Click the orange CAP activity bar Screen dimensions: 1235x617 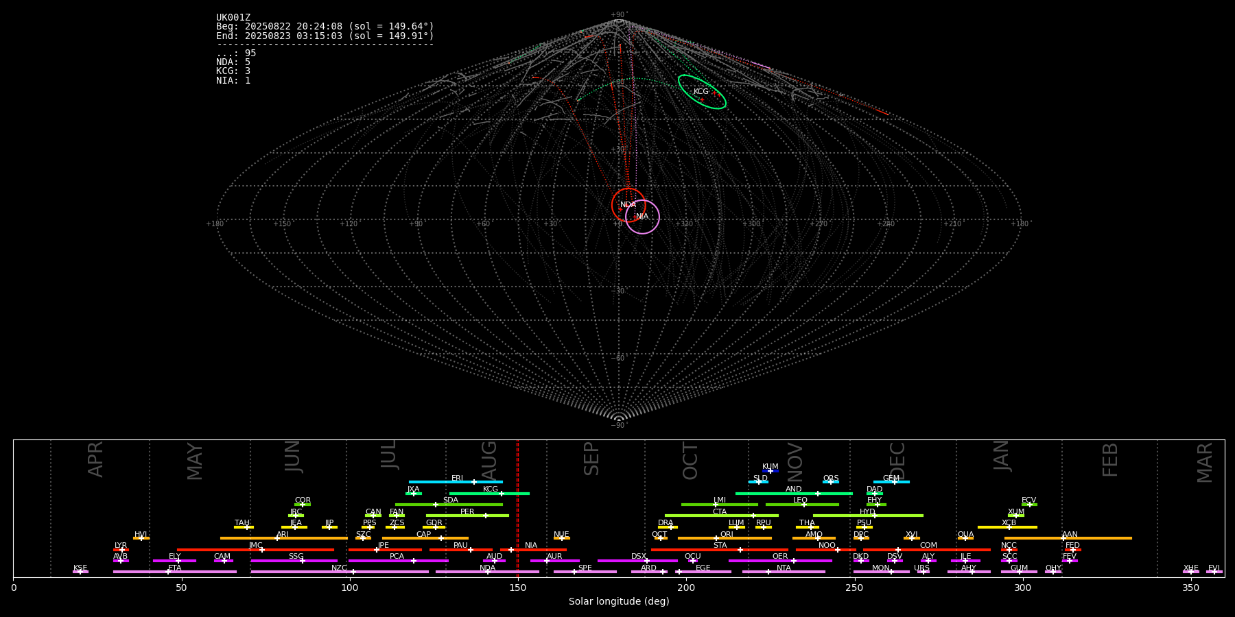pos(425,538)
